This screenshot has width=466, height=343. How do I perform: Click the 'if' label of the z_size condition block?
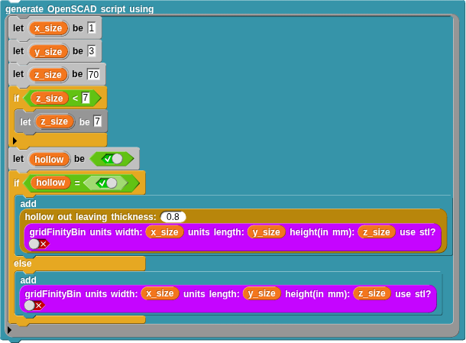point(16,99)
